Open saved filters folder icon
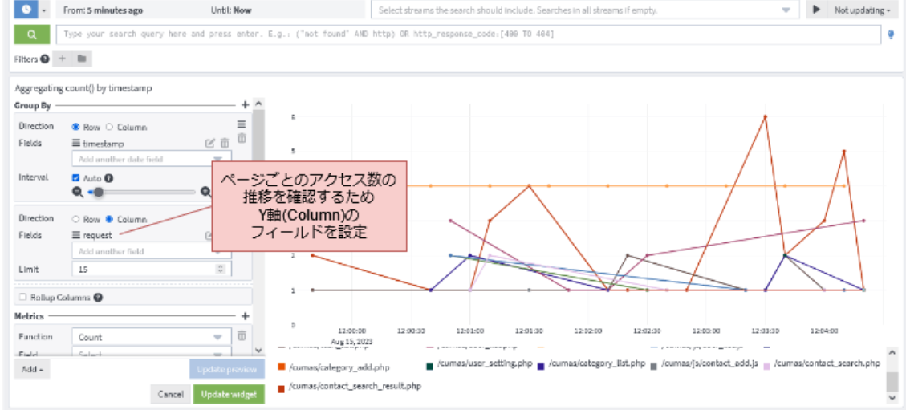 [x=82, y=59]
